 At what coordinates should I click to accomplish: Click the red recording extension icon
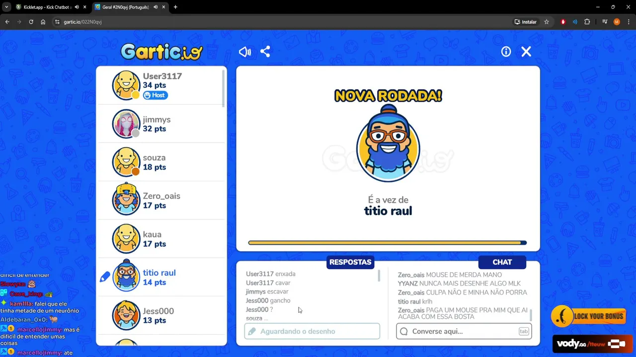click(563, 22)
